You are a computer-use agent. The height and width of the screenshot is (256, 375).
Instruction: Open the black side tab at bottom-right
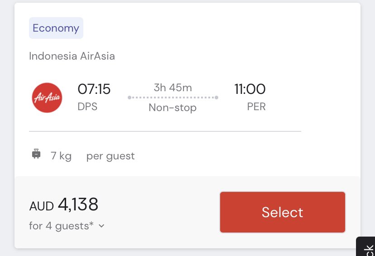point(367,247)
